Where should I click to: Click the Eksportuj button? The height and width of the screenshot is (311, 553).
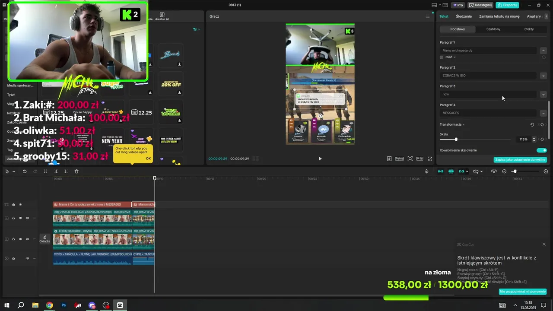pos(508,5)
